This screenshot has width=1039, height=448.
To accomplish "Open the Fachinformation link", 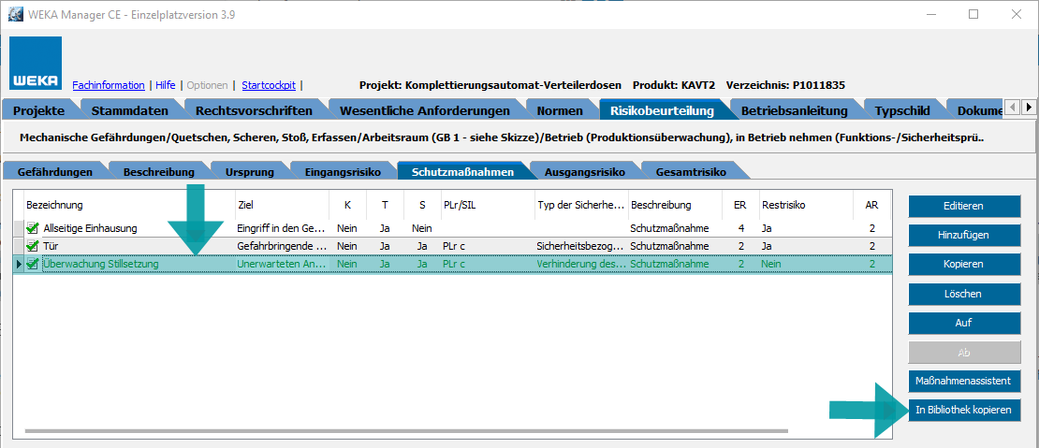I will [x=109, y=85].
